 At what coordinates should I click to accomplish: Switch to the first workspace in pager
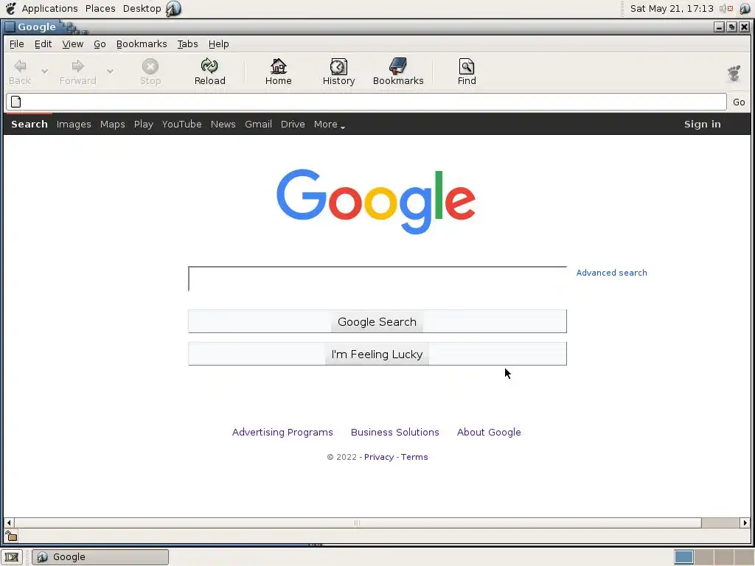683,557
